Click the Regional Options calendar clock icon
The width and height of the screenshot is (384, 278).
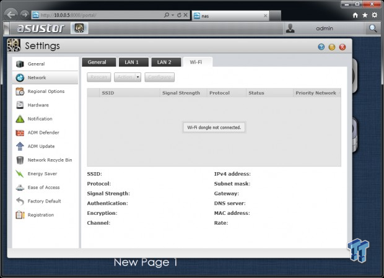point(20,91)
